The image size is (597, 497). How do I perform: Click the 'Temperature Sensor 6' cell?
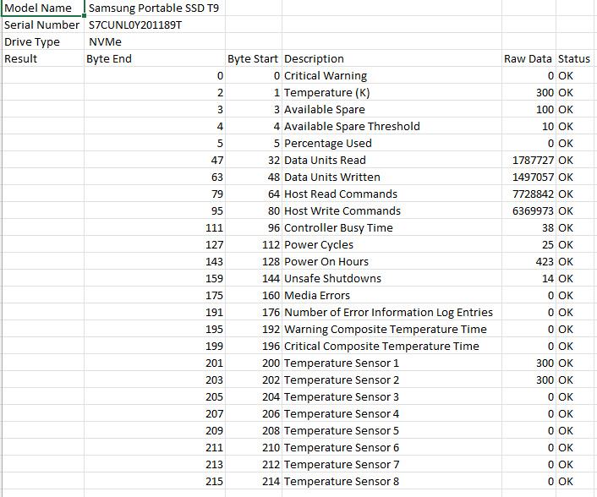click(392, 447)
